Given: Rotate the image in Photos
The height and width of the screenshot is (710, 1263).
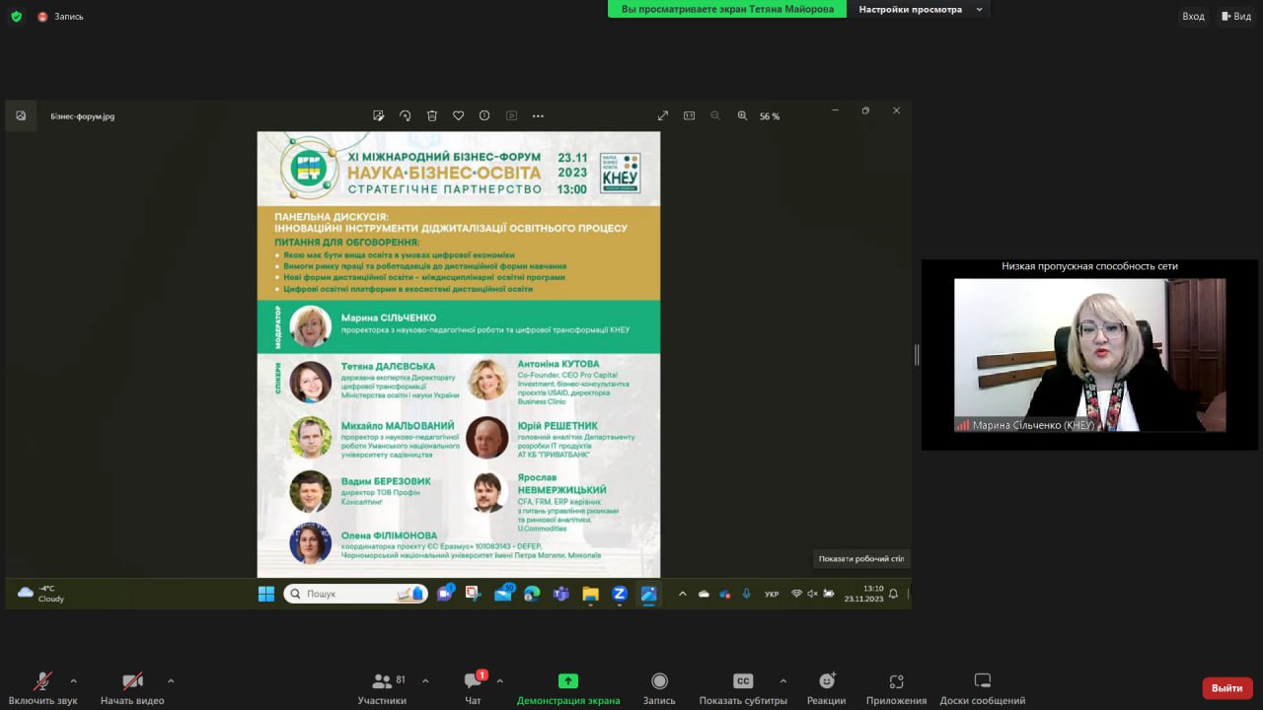Looking at the screenshot, I should [x=405, y=115].
